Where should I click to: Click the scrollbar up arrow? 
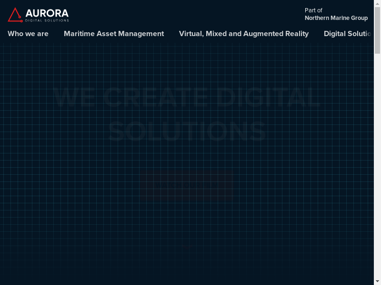377,3
